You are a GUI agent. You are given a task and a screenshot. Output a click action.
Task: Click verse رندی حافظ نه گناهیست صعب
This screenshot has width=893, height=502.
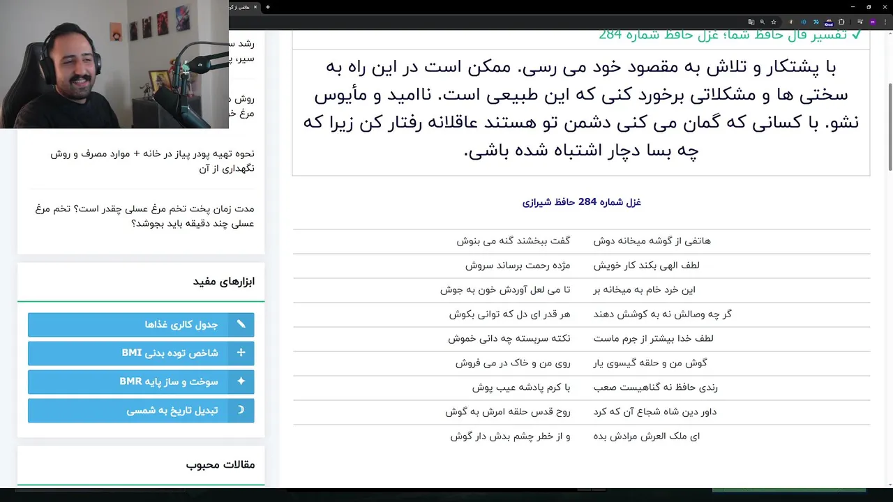pyautogui.click(x=655, y=387)
